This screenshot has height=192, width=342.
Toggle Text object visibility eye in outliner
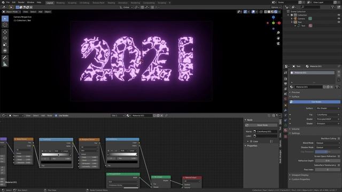click(339, 22)
